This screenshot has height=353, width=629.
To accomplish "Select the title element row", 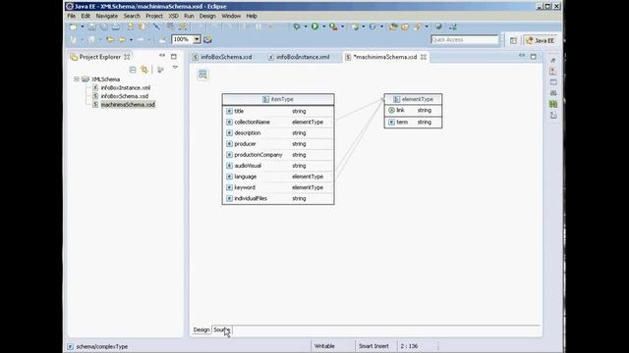I will (278, 111).
